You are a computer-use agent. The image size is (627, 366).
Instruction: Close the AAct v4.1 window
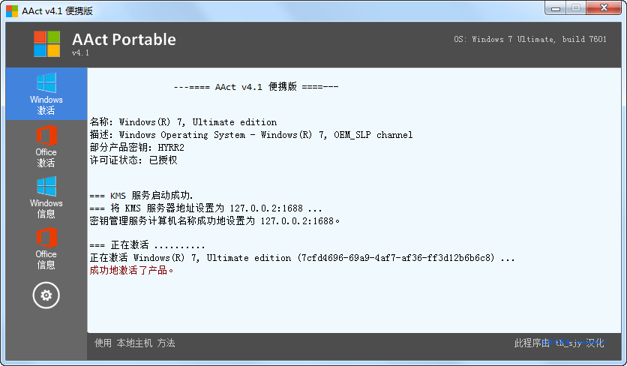coord(604,8)
